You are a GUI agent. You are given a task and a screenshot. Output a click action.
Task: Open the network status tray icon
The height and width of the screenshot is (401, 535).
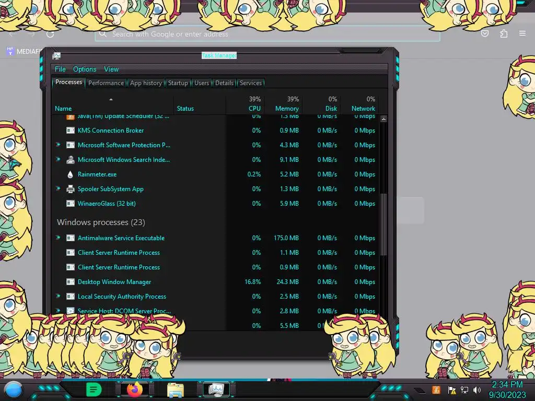(464, 390)
